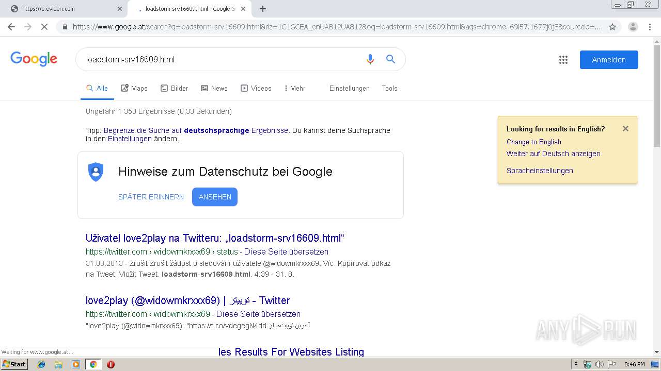The height and width of the screenshot is (371, 661).
Task: Open Einstellungen in the search toolbar
Action: tap(350, 88)
